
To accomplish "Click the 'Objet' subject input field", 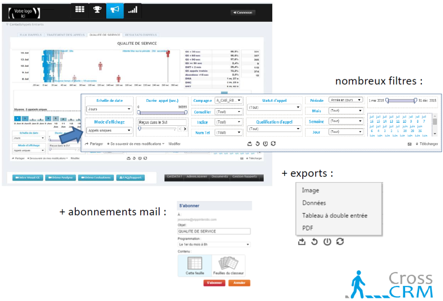I will click(x=214, y=231).
